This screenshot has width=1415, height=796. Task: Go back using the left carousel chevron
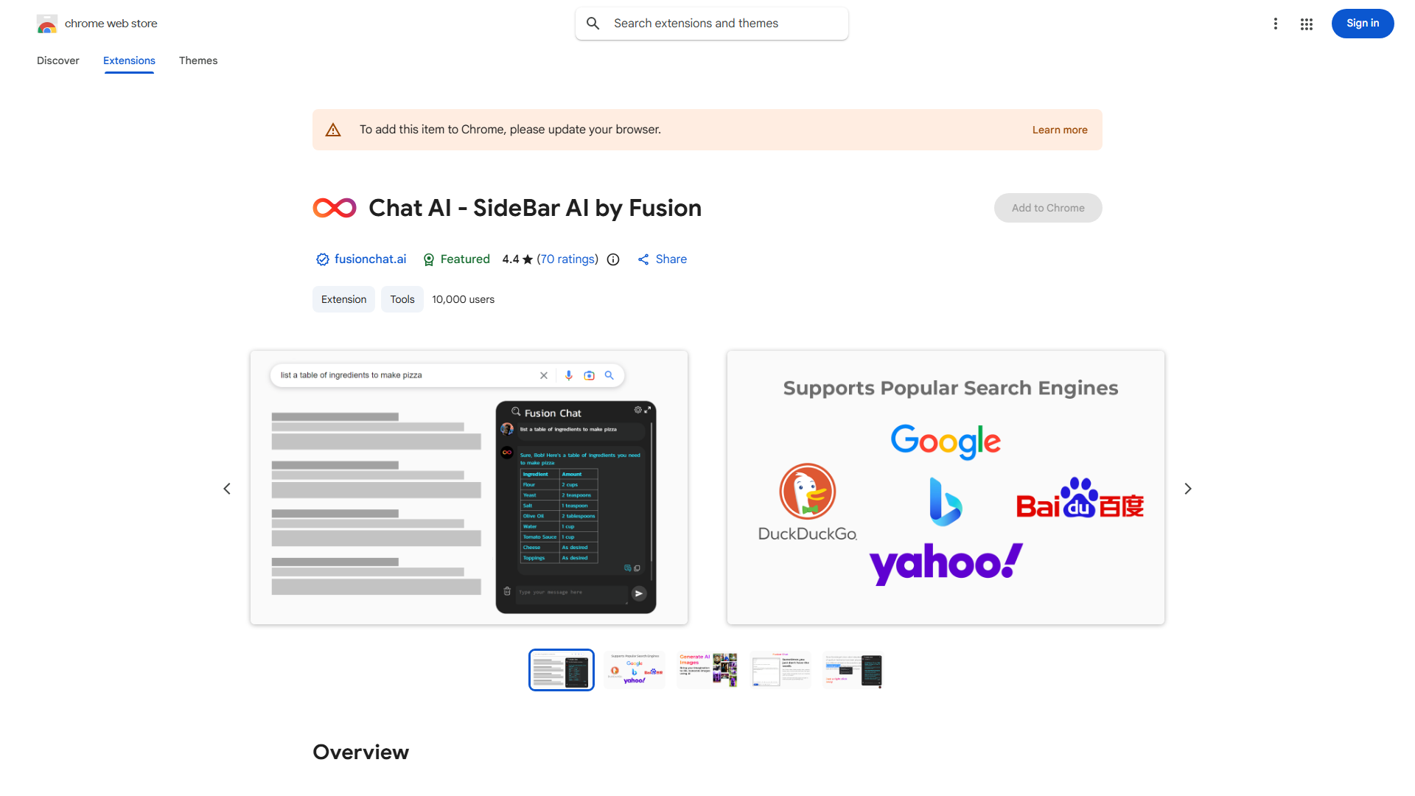click(227, 488)
